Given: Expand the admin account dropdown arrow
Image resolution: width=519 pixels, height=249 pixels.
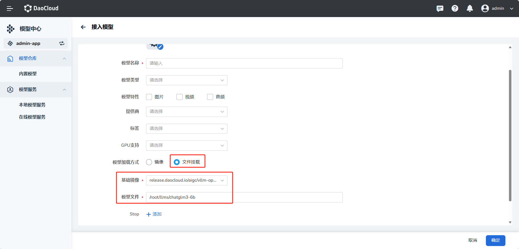Looking at the screenshot, I should coord(512,9).
